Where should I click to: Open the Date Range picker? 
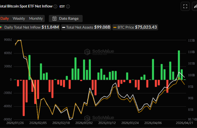click(x=66, y=18)
